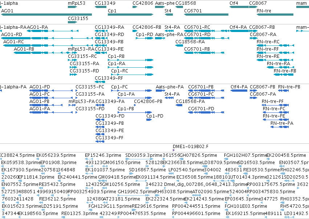The image size is (309, 219).
Task: Click the RN-tre gene bar
Action: [x=275, y=15]
